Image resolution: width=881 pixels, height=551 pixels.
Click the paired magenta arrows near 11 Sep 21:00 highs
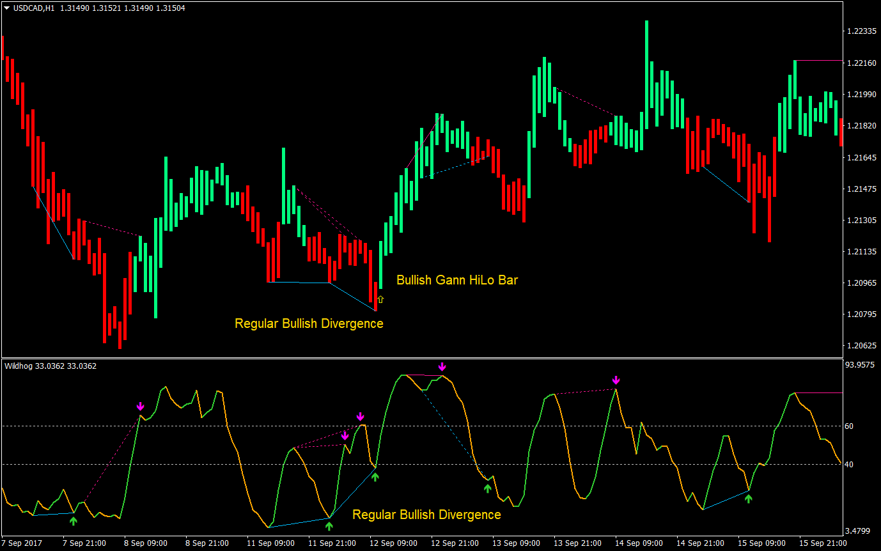(353, 425)
